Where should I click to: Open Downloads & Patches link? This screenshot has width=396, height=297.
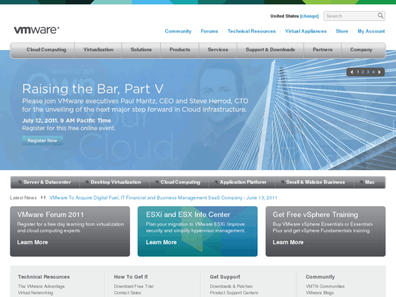pos(231,286)
